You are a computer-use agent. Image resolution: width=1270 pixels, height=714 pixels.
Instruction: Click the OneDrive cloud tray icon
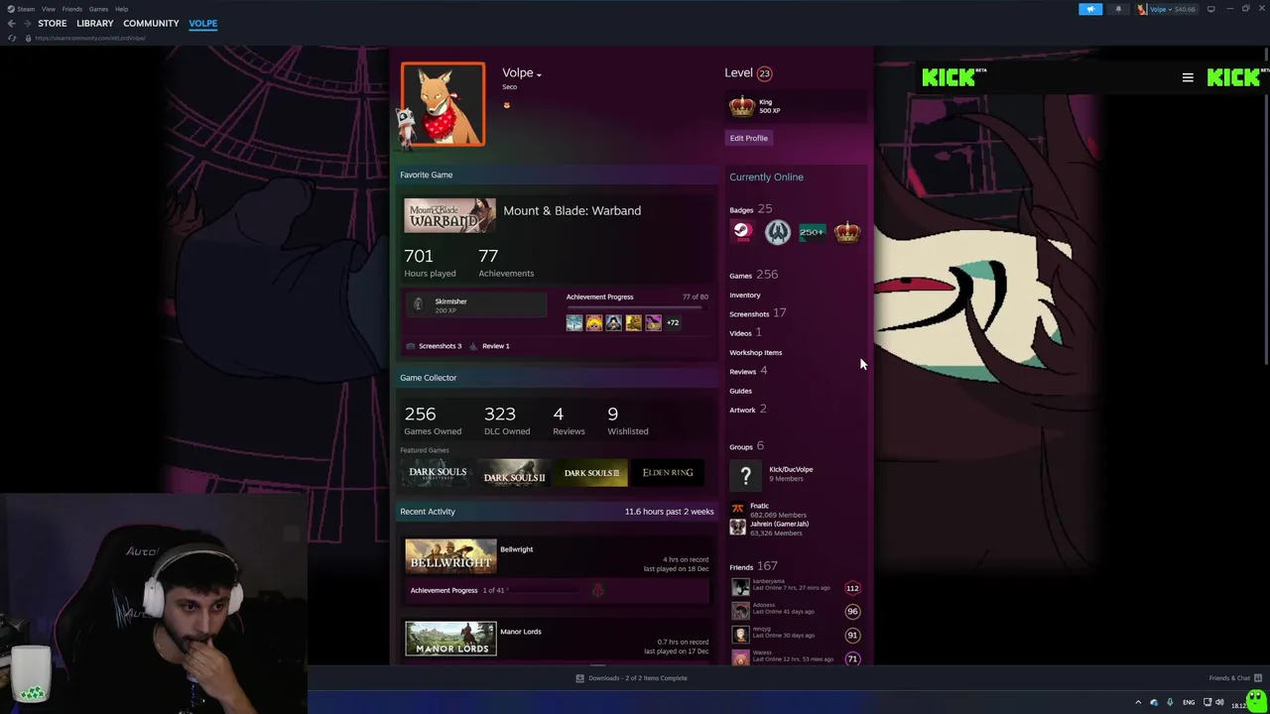click(x=1154, y=702)
